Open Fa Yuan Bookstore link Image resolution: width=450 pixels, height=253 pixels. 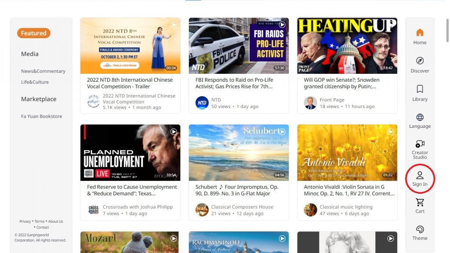coord(42,116)
